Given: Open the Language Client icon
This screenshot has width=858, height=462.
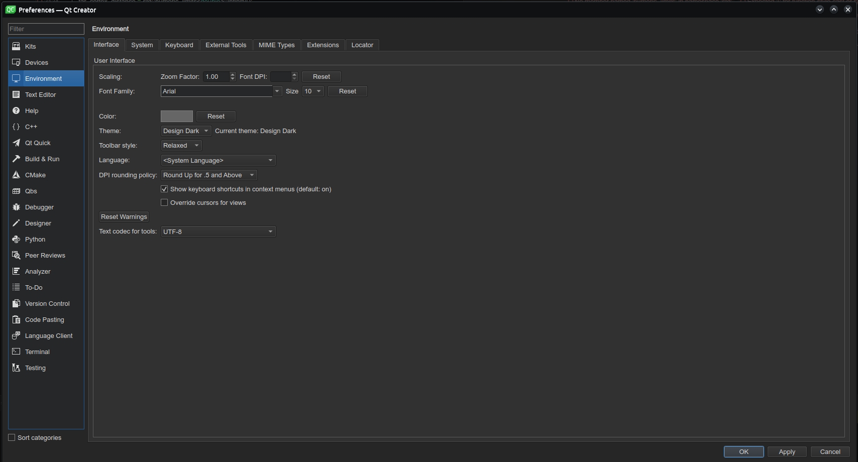Looking at the screenshot, I should coord(16,335).
